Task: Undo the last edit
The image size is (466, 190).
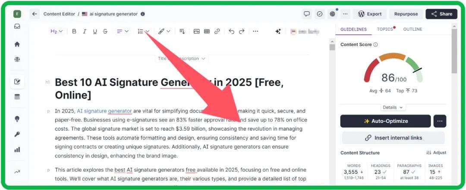Action: tap(232, 31)
